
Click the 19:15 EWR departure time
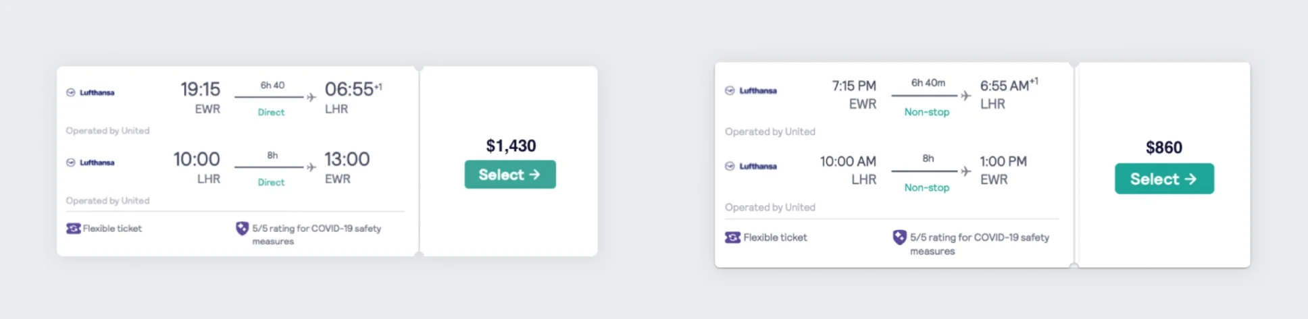point(200,89)
